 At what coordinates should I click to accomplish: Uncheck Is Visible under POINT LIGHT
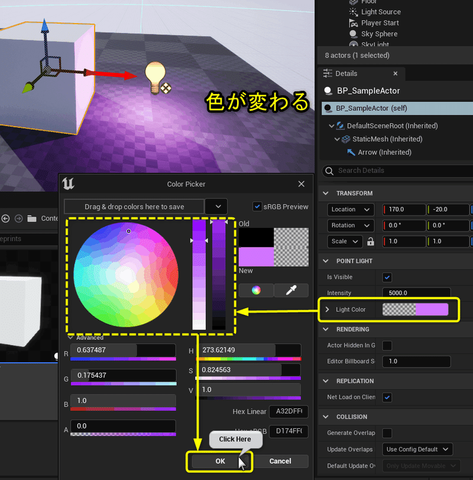pos(387,277)
